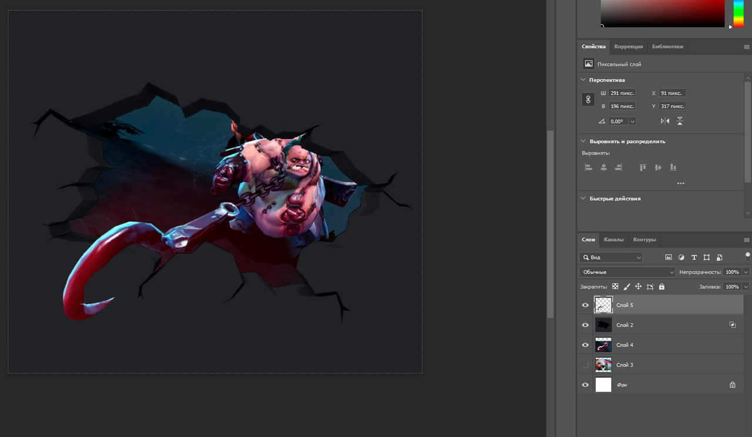
Task: Open the Обычные blend mode dropdown
Action: click(x=627, y=272)
